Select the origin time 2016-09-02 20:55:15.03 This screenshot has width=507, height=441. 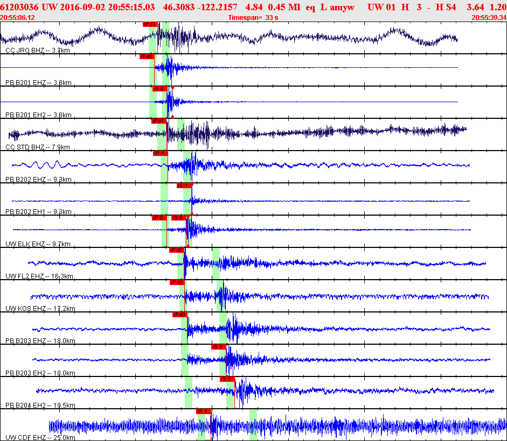tap(107, 7)
